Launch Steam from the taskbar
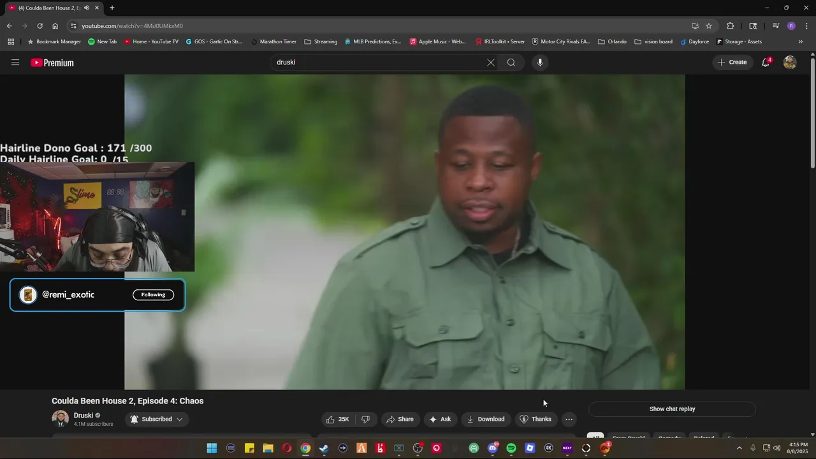816x459 pixels. click(x=324, y=448)
